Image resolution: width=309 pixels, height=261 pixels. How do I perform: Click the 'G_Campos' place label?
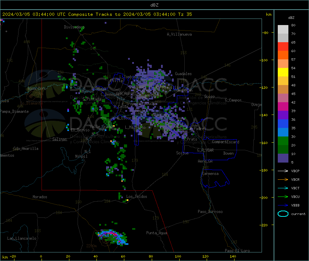[x=233, y=100]
